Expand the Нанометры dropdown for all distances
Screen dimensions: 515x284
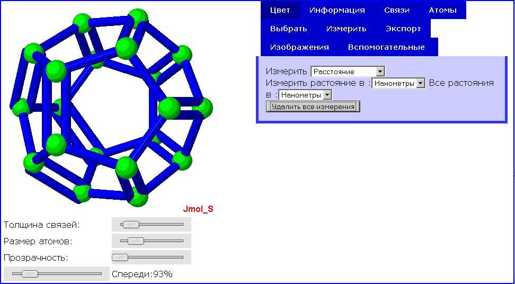[305, 95]
